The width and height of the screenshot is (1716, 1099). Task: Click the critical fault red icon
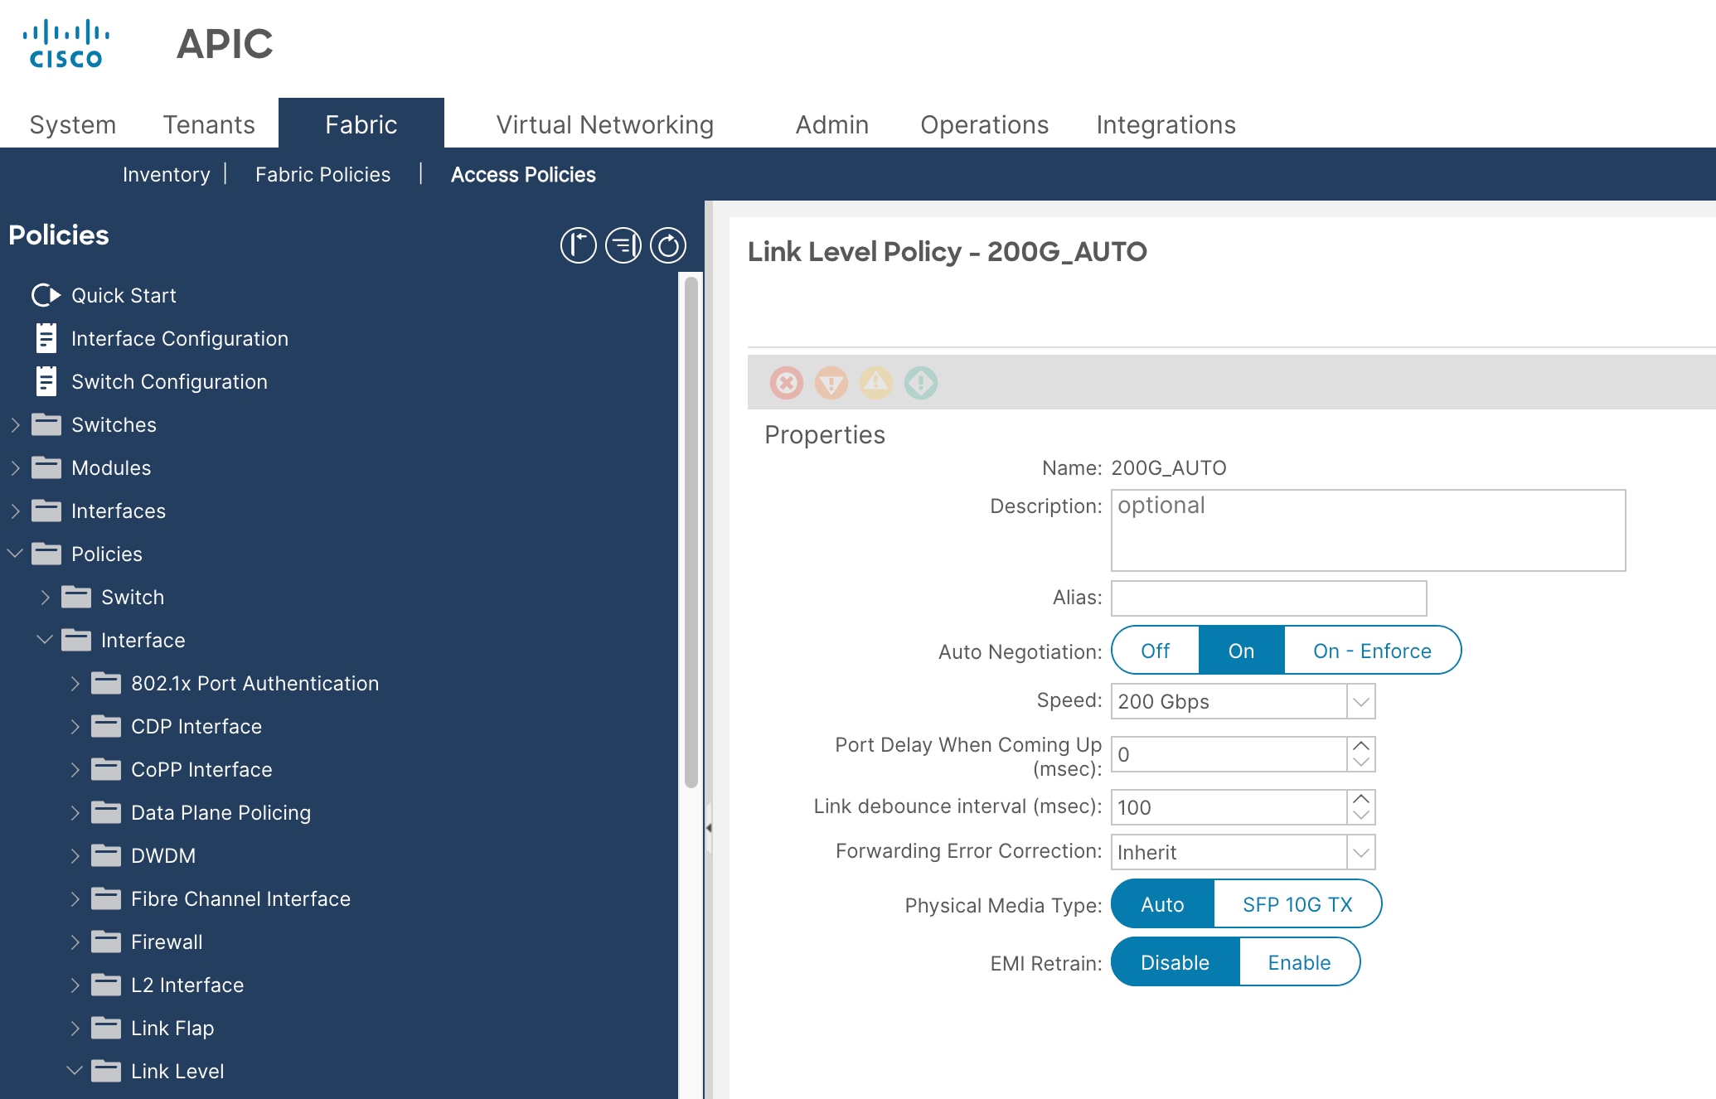(x=786, y=383)
